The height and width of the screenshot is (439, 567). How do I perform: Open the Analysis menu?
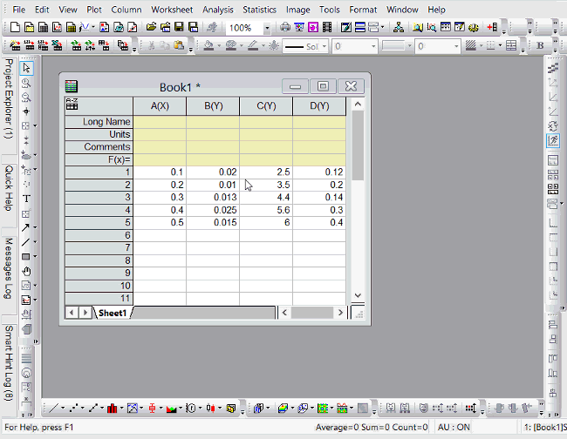point(217,10)
